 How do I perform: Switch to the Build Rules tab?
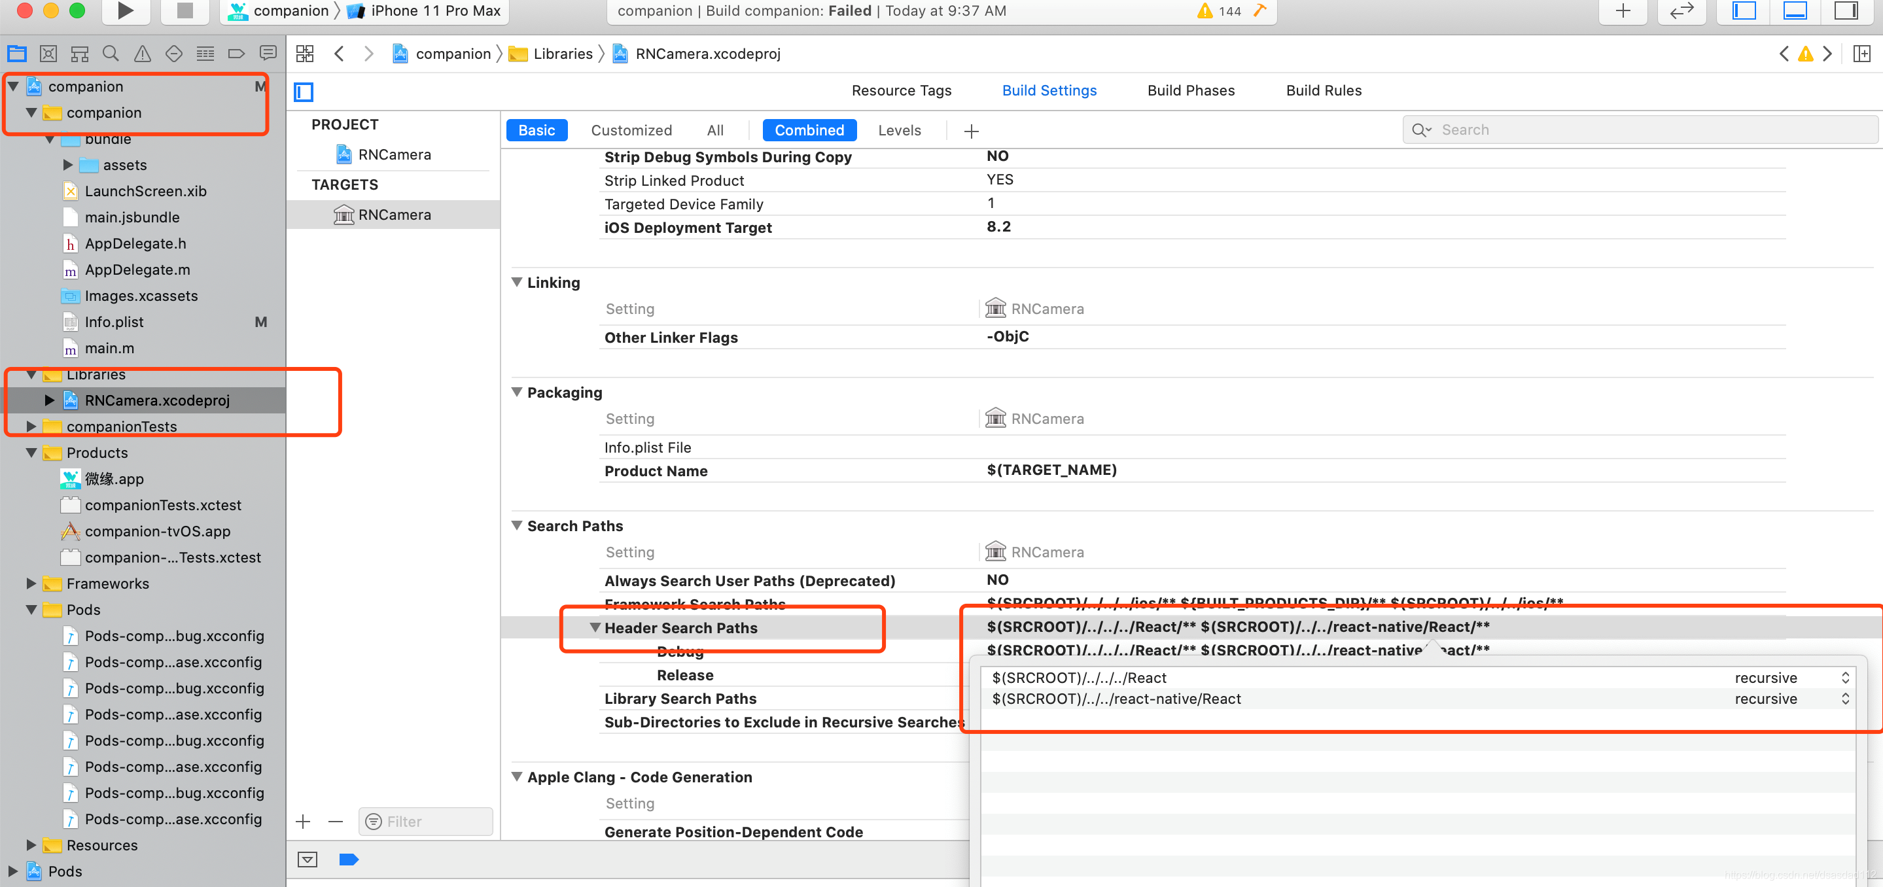point(1323,91)
